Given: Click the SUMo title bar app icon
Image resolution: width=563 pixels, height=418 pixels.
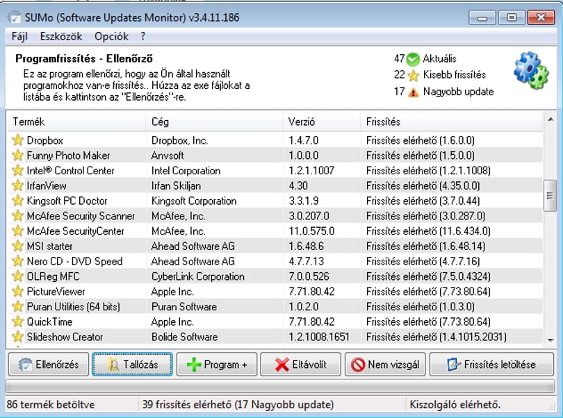Looking at the screenshot, I should click(15, 17).
